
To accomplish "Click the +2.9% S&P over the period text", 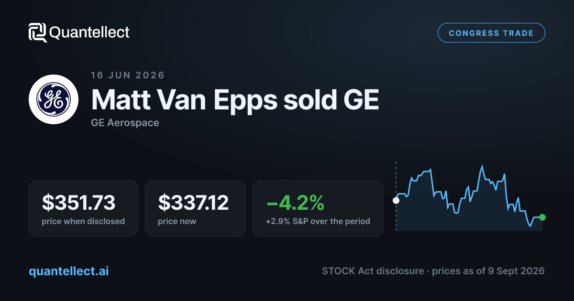I will (318, 222).
